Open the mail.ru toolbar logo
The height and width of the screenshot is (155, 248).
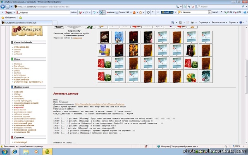click(x=167, y=12)
